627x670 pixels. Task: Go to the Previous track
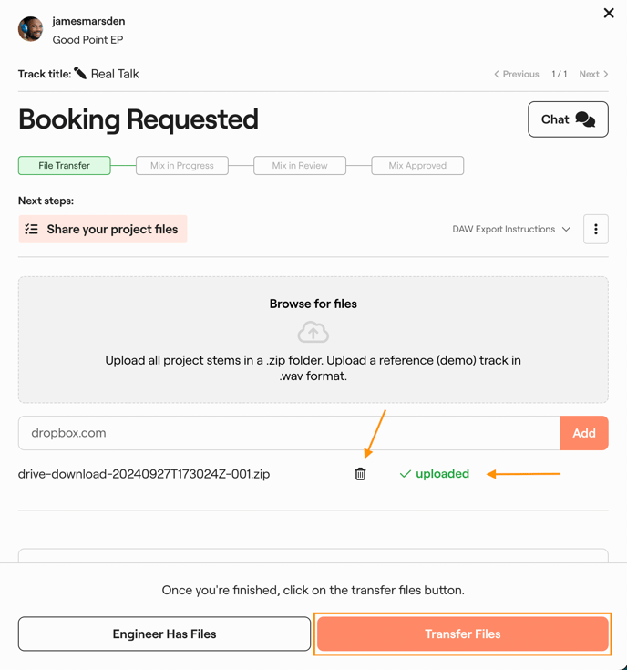click(517, 74)
